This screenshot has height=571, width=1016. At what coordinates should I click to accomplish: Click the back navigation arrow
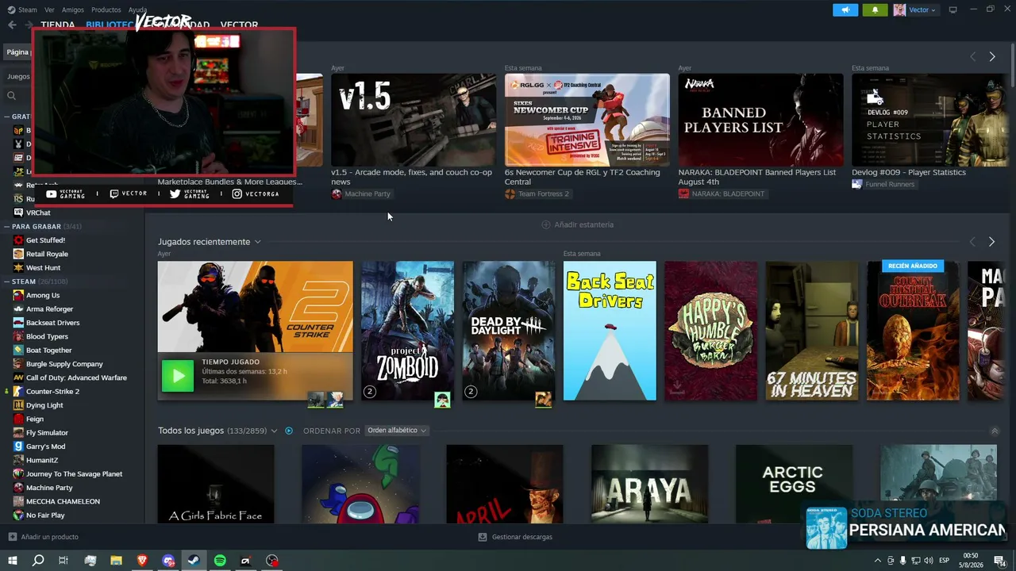tap(12, 25)
